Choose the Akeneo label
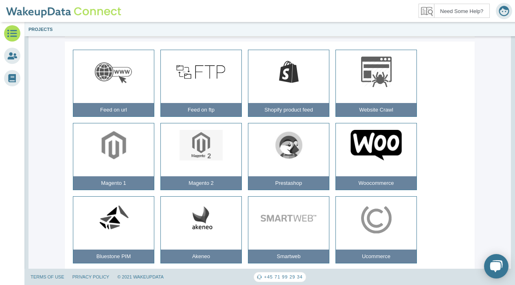This screenshot has height=285, width=515. pyautogui.click(x=201, y=256)
